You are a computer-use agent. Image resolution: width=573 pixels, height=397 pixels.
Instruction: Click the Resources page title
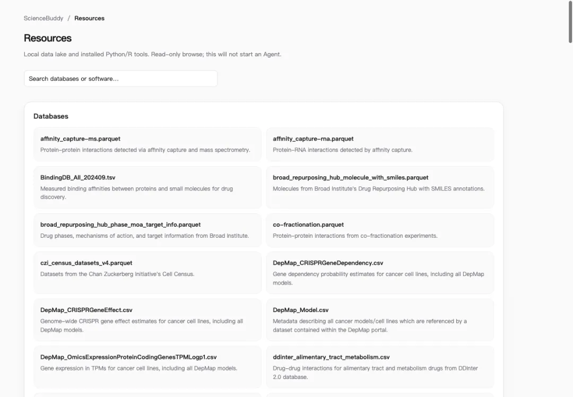(48, 38)
